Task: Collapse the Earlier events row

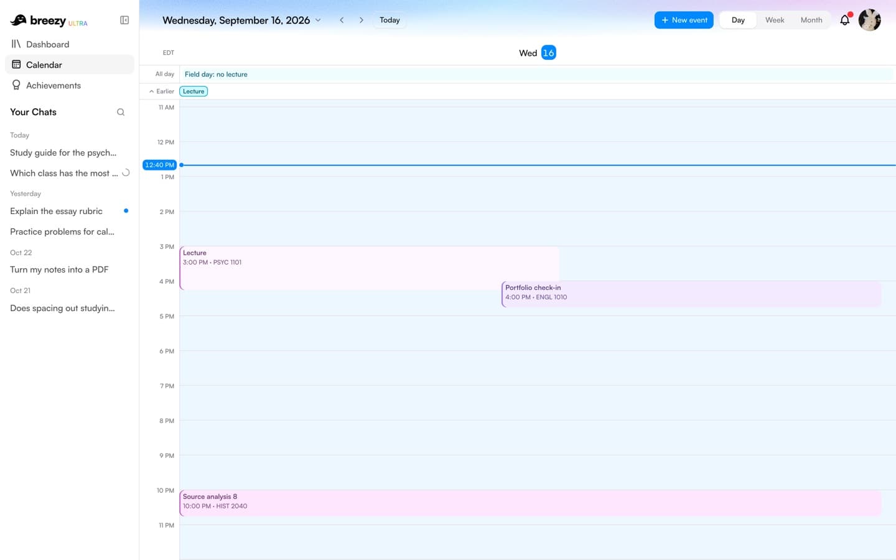Action: 161,91
